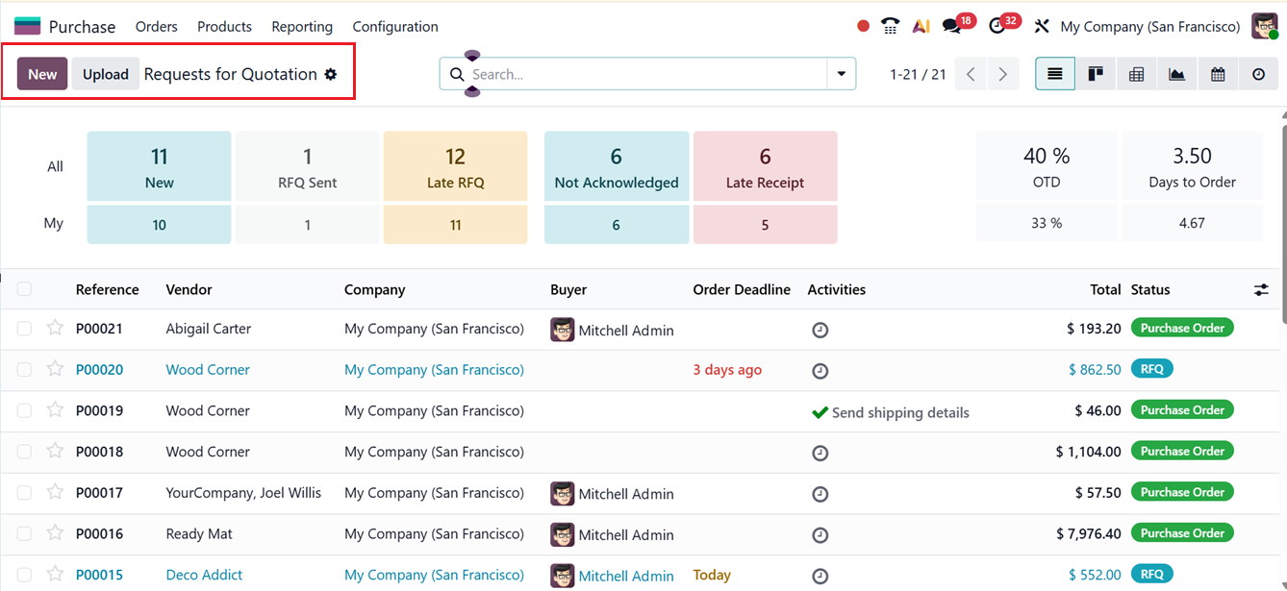Open the Calendar view

[1218, 73]
